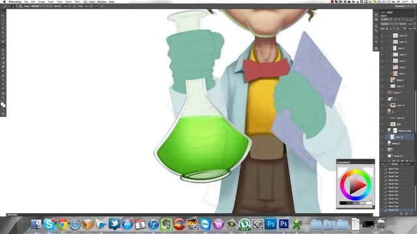This screenshot has width=417, height=234.
Task: Open the brush Mode dropdown showing Normal
Action: tap(42, 6)
